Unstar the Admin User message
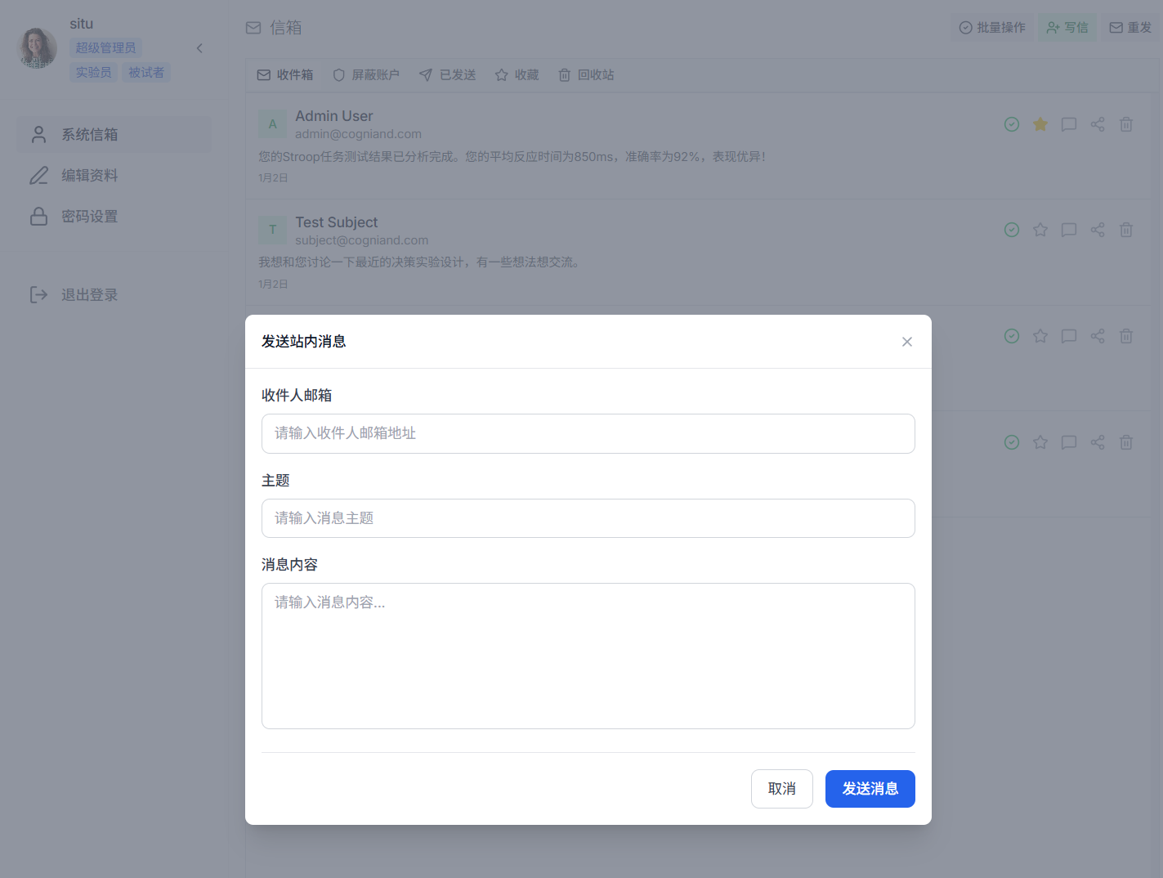Image resolution: width=1163 pixels, height=878 pixels. coord(1040,124)
